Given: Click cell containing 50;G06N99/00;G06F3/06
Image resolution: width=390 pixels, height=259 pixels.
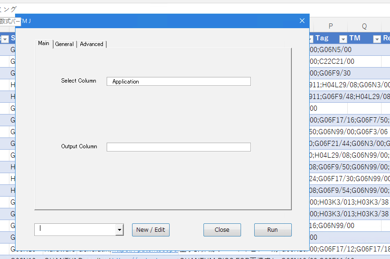Looking at the screenshot, I should click(349, 131).
